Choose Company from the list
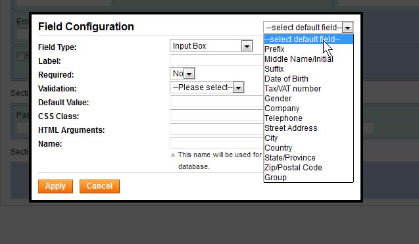 (308, 109)
